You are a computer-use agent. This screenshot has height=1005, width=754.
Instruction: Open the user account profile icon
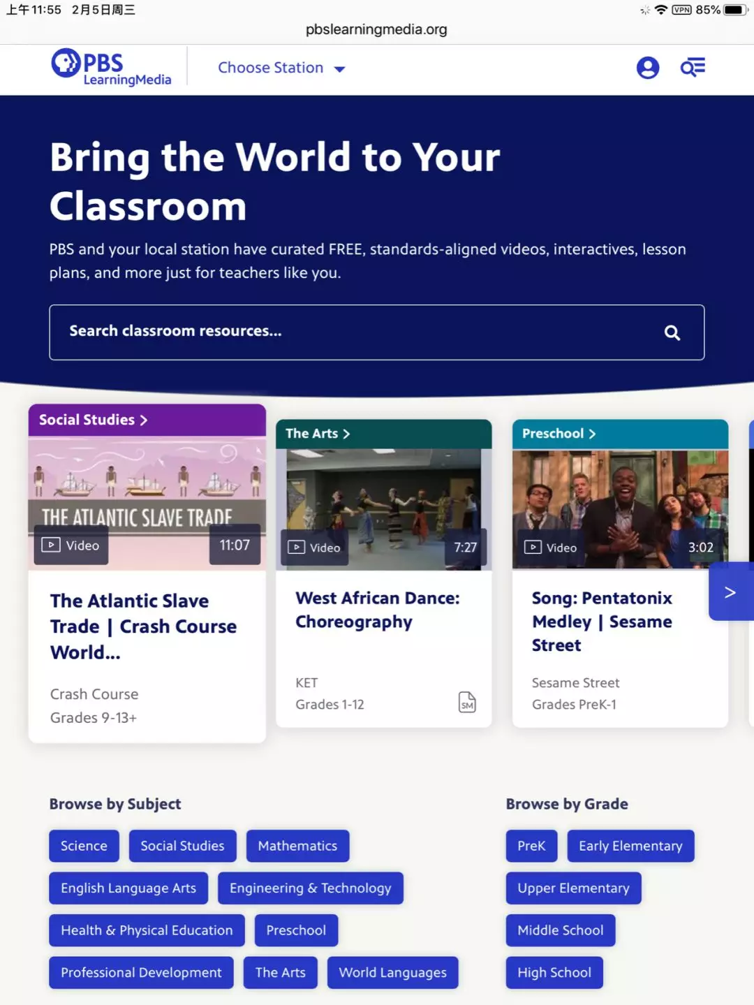tap(647, 68)
